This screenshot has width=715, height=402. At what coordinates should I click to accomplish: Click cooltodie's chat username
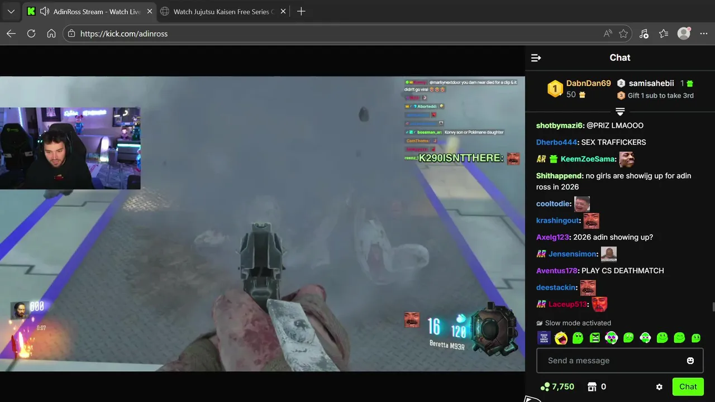(553, 204)
